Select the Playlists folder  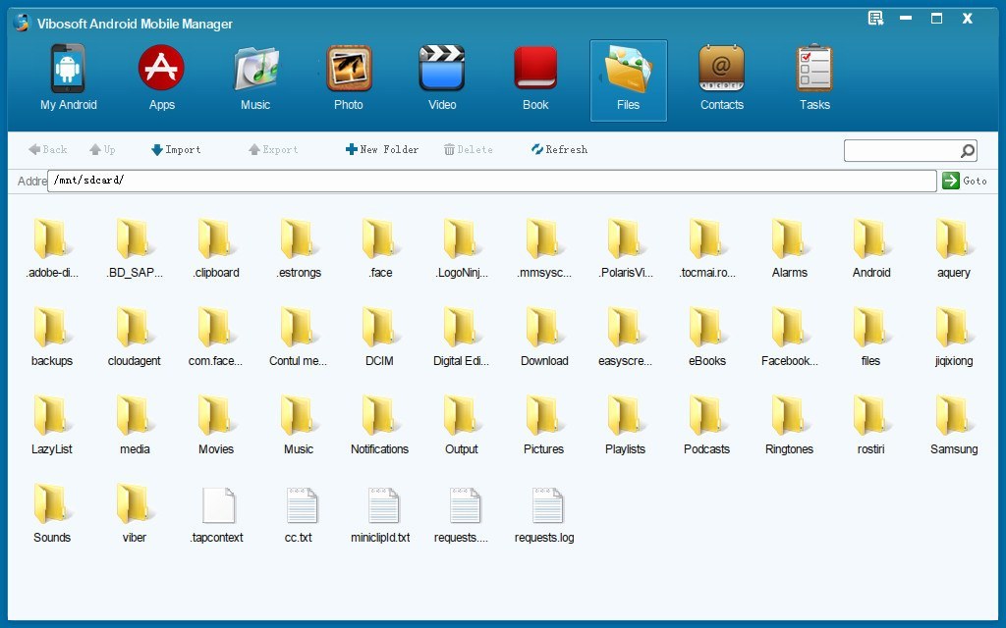[x=626, y=426]
